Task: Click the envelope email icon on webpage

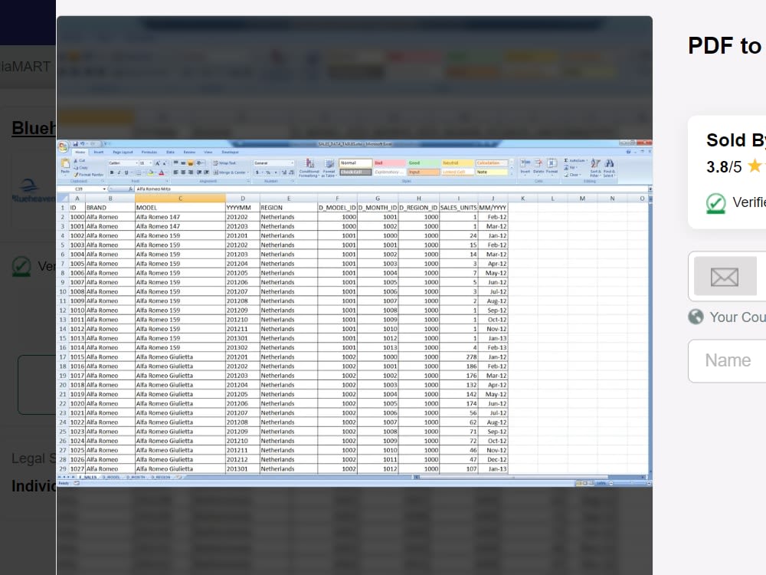Action: point(725,277)
